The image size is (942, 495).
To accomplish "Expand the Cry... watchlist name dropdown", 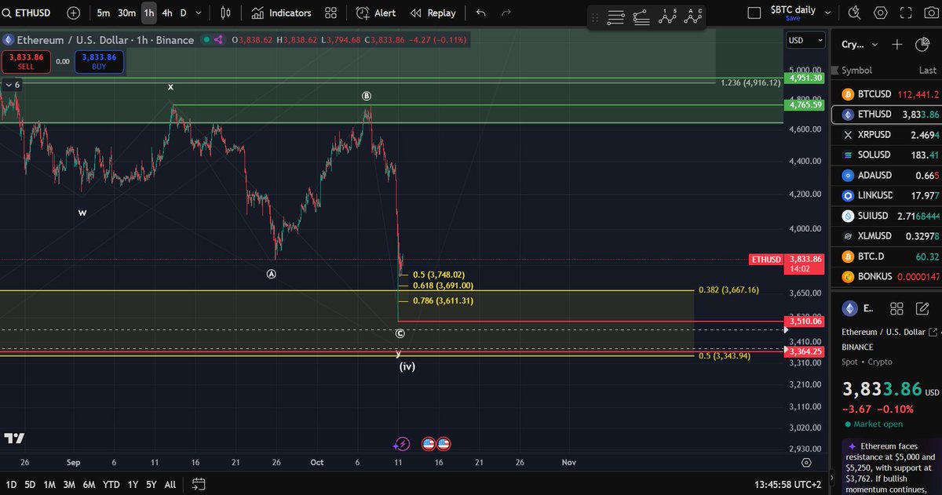I will [x=860, y=45].
